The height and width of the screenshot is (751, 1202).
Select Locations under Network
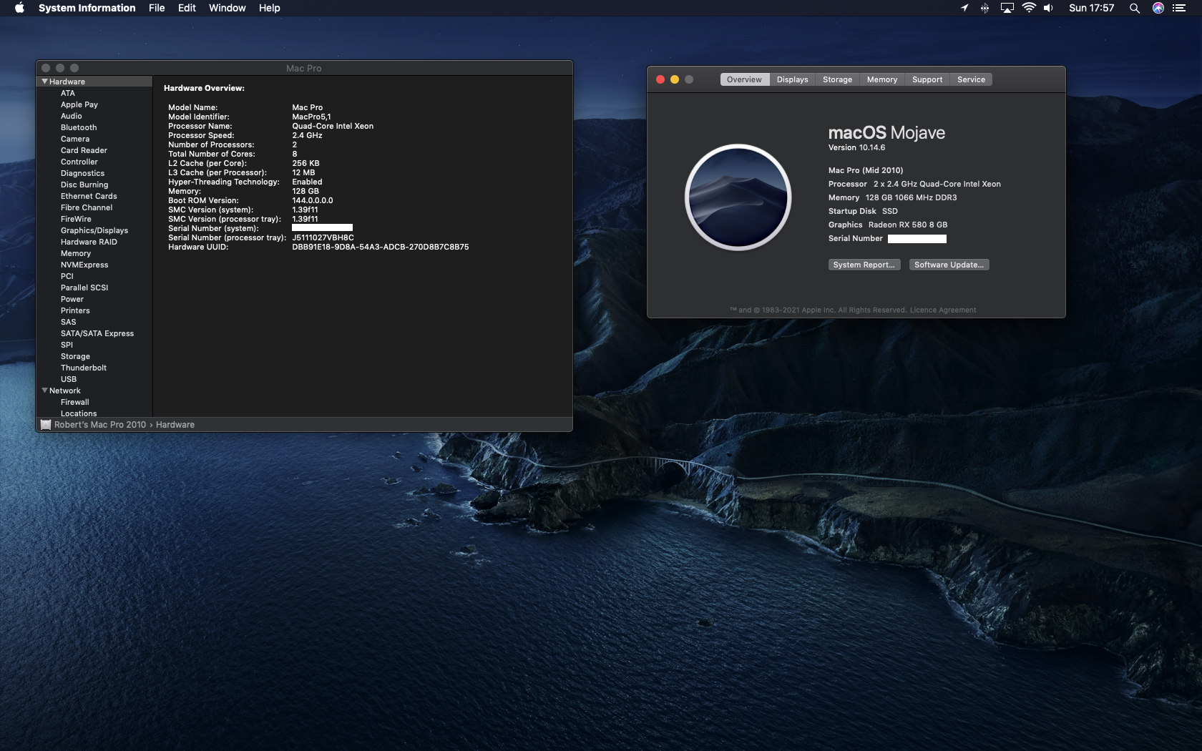79,413
